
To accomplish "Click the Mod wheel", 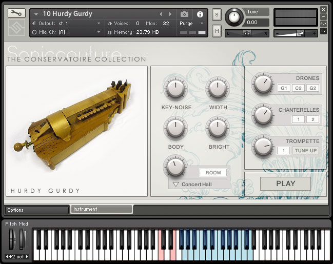I will (22, 239).
